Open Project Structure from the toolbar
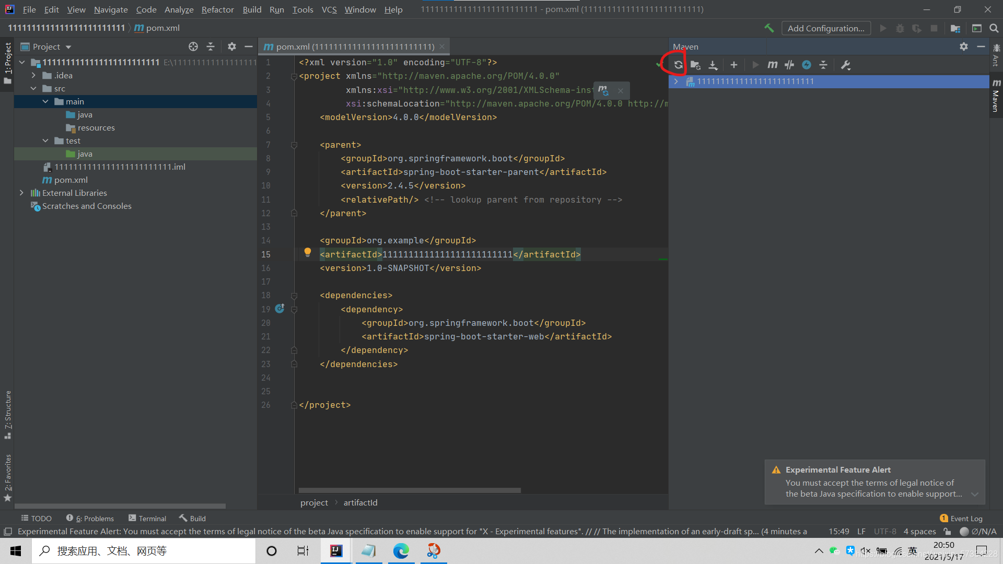The image size is (1003, 564). point(955,28)
